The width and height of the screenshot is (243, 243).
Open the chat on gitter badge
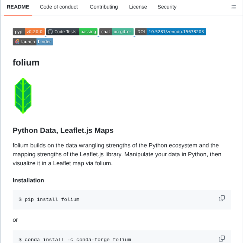pyautogui.click(x=116, y=32)
